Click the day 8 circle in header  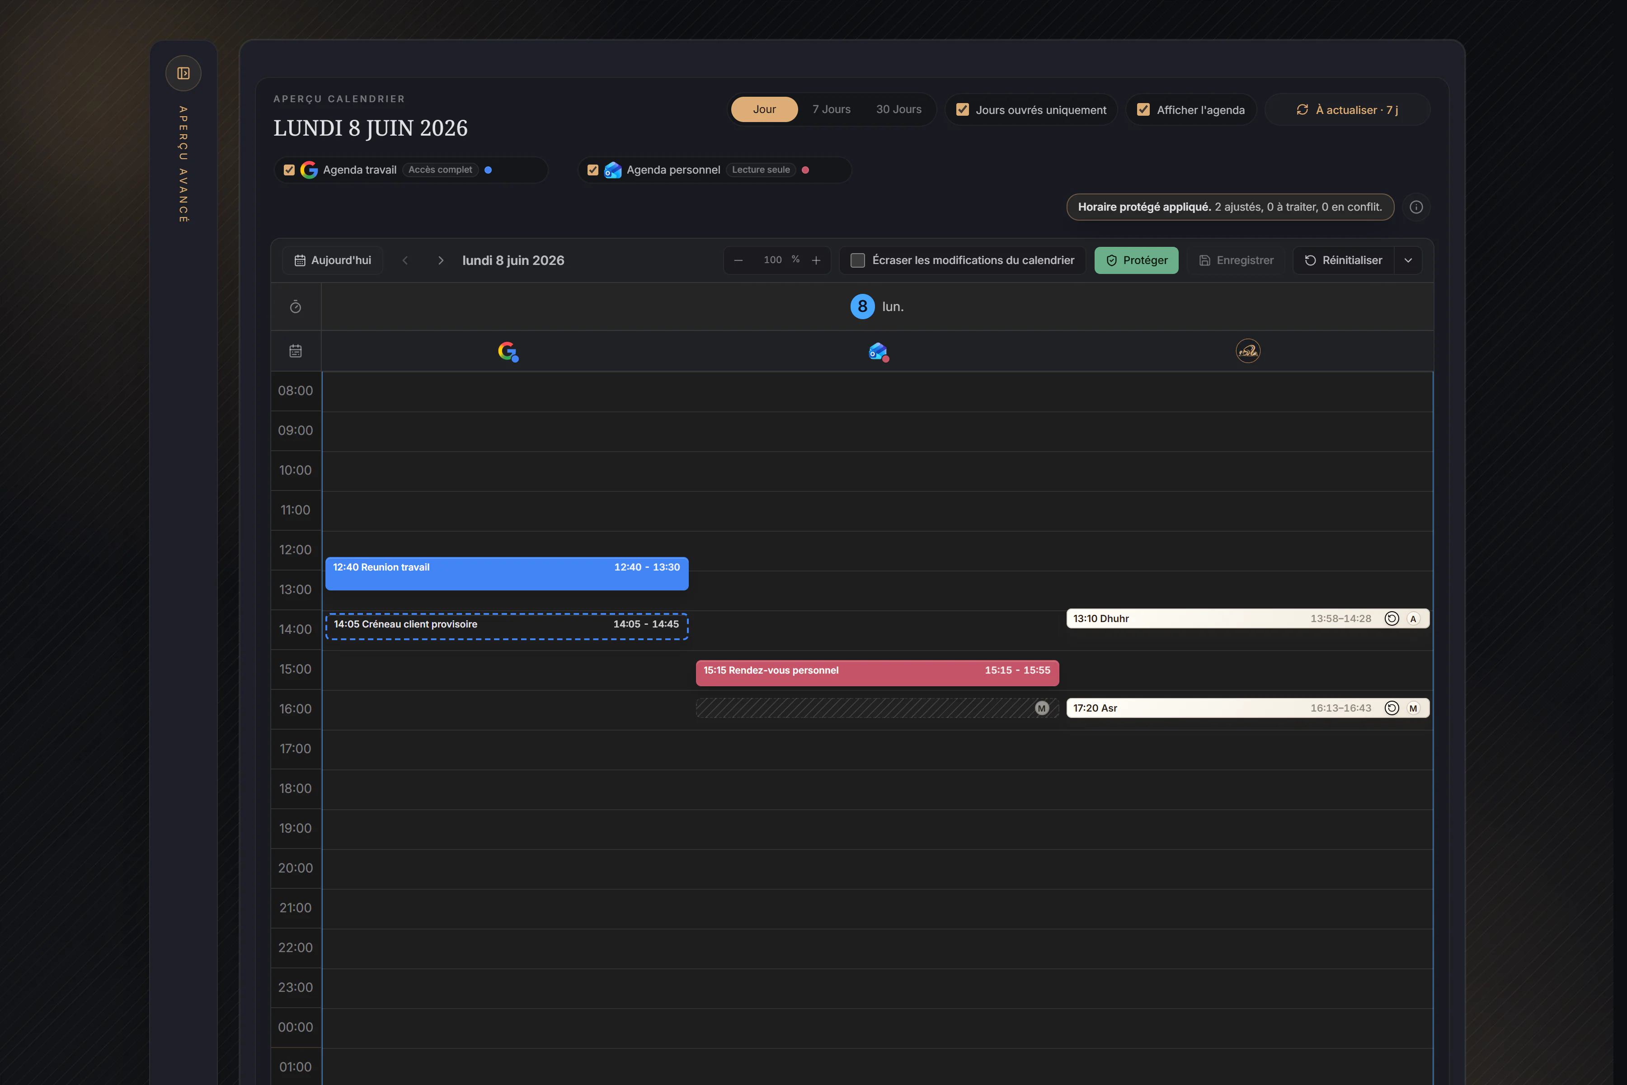coord(863,307)
